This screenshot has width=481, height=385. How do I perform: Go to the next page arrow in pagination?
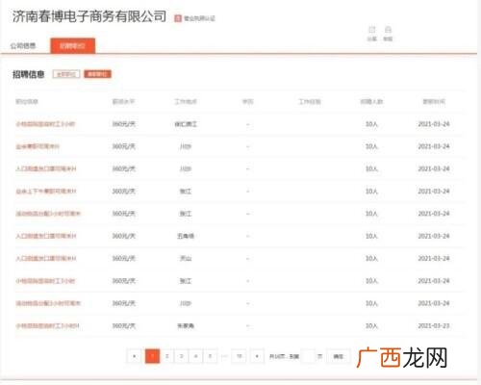click(x=257, y=356)
